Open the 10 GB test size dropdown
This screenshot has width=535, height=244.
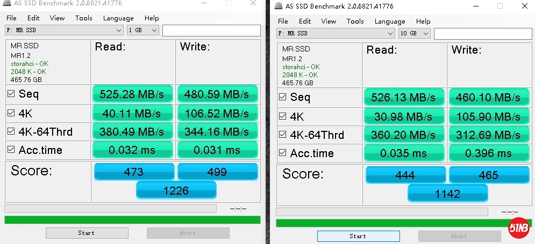[x=415, y=33]
